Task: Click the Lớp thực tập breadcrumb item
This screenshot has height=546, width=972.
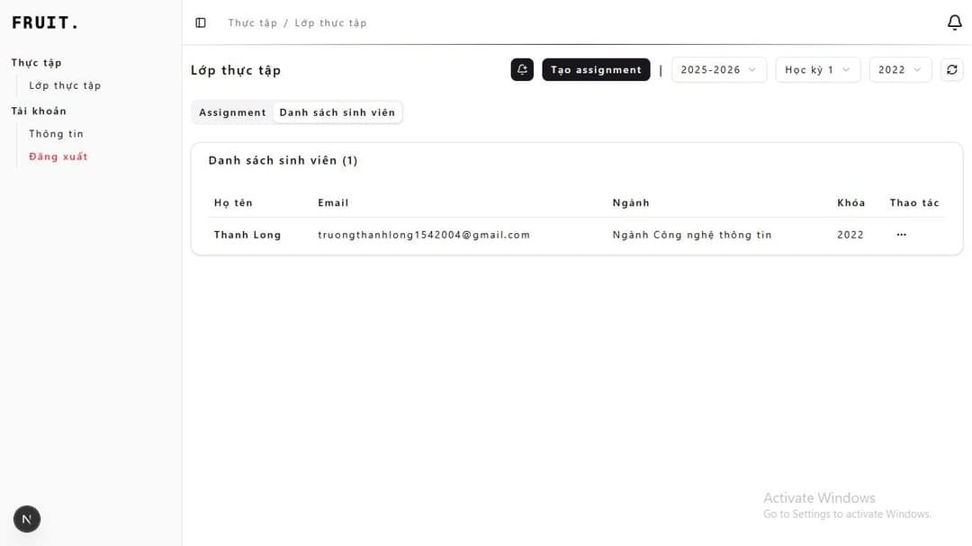Action: tap(330, 22)
